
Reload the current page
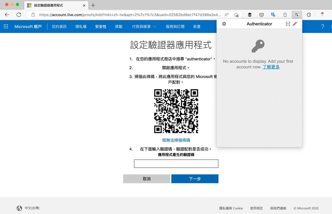pyautogui.click(x=19, y=15)
